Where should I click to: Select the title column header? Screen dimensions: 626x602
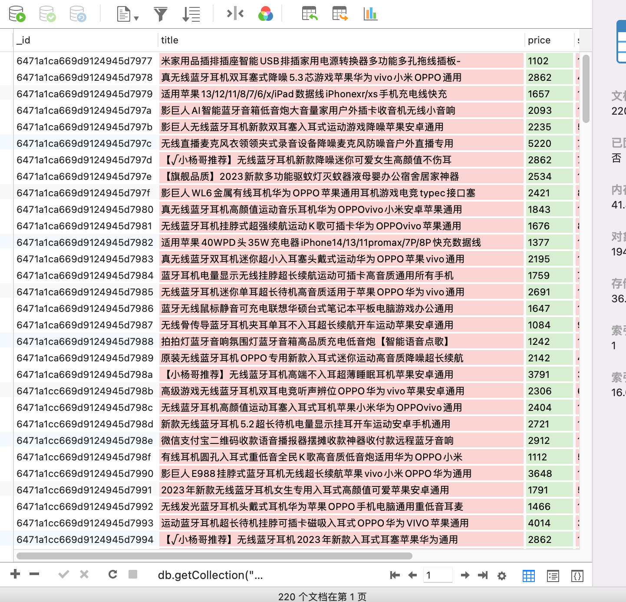[x=341, y=40]
